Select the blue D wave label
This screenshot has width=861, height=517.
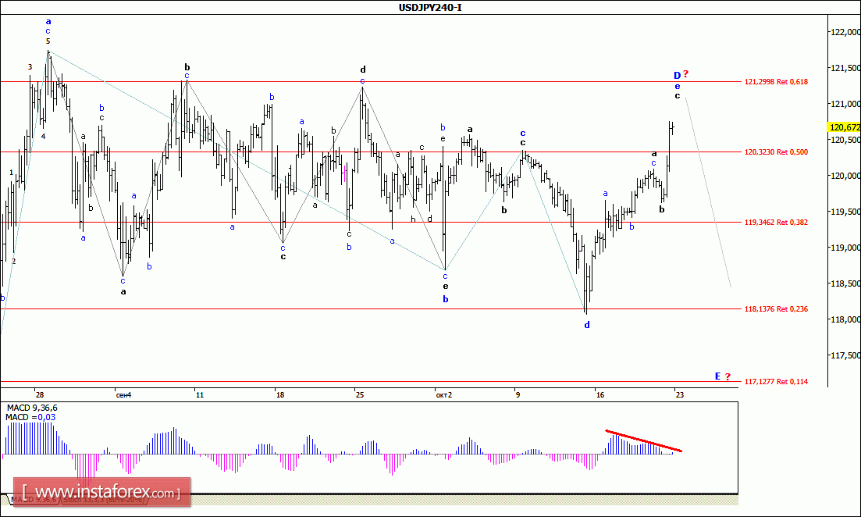click(x=677, y=75)
